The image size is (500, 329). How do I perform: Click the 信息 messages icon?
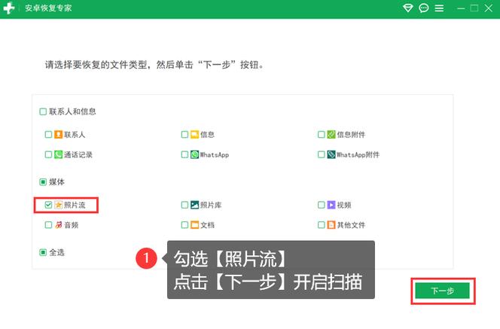click(x=194, y=135)
